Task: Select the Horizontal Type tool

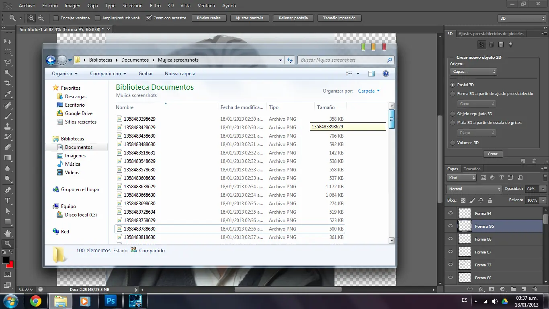Action: pyautogui.click(x=8, y=200)
